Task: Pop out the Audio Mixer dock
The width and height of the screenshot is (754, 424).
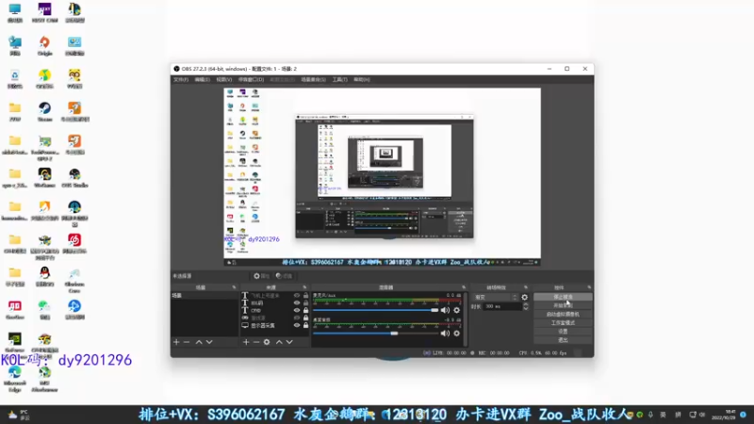Action: pyautogui.click(x=464, y=287)
